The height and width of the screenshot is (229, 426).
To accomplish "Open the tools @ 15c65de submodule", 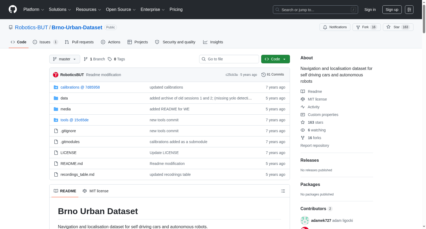I will (75, 120).
